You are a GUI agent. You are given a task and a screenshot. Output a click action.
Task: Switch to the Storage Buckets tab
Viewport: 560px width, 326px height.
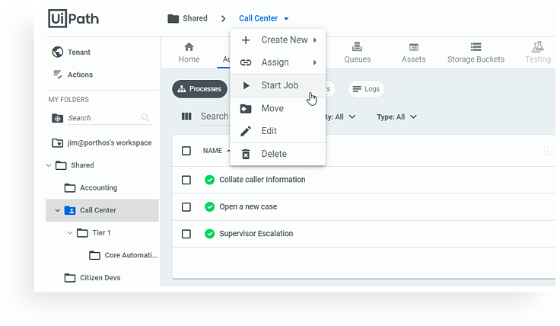pyautogui.click(x=476, y=53)
